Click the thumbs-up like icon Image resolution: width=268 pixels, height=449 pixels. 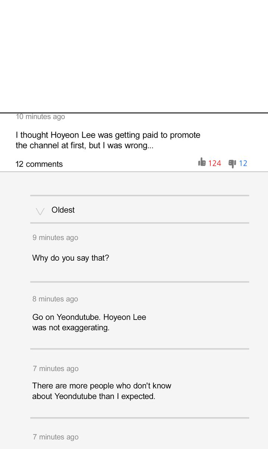202,162
